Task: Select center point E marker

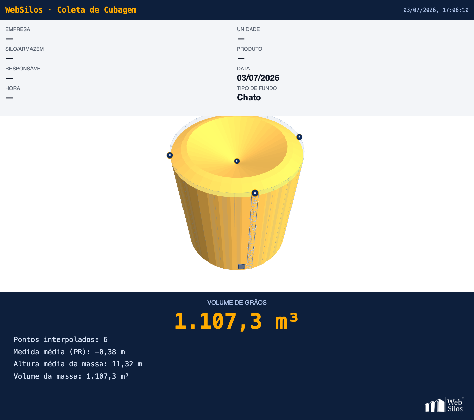Action: (237, 161)
